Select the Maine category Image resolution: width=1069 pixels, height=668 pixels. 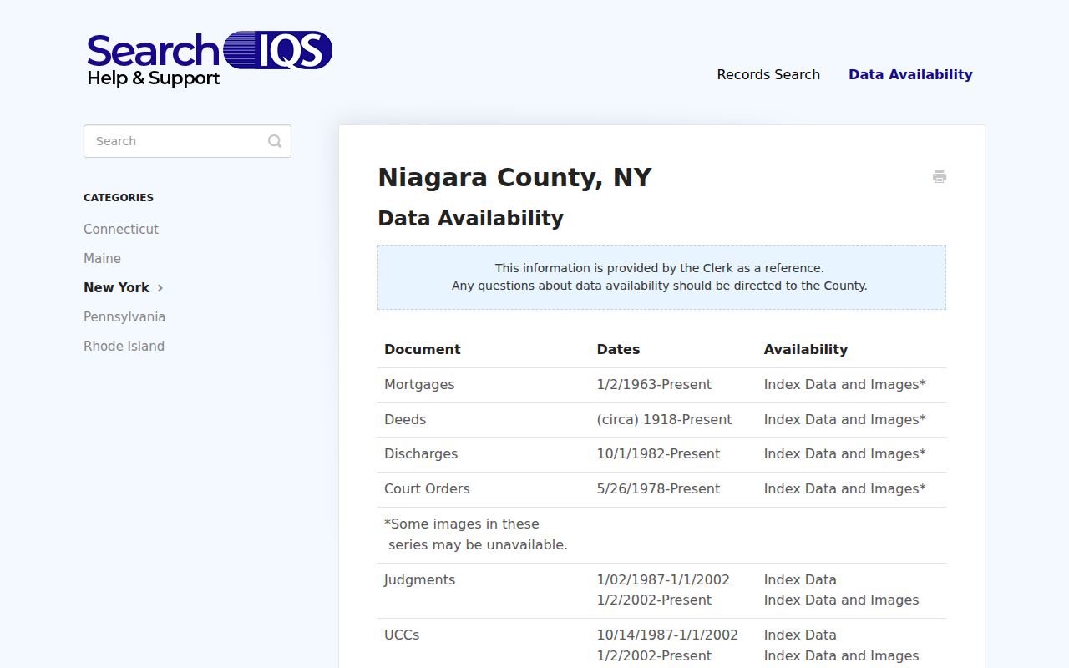[x=102, y=259]
